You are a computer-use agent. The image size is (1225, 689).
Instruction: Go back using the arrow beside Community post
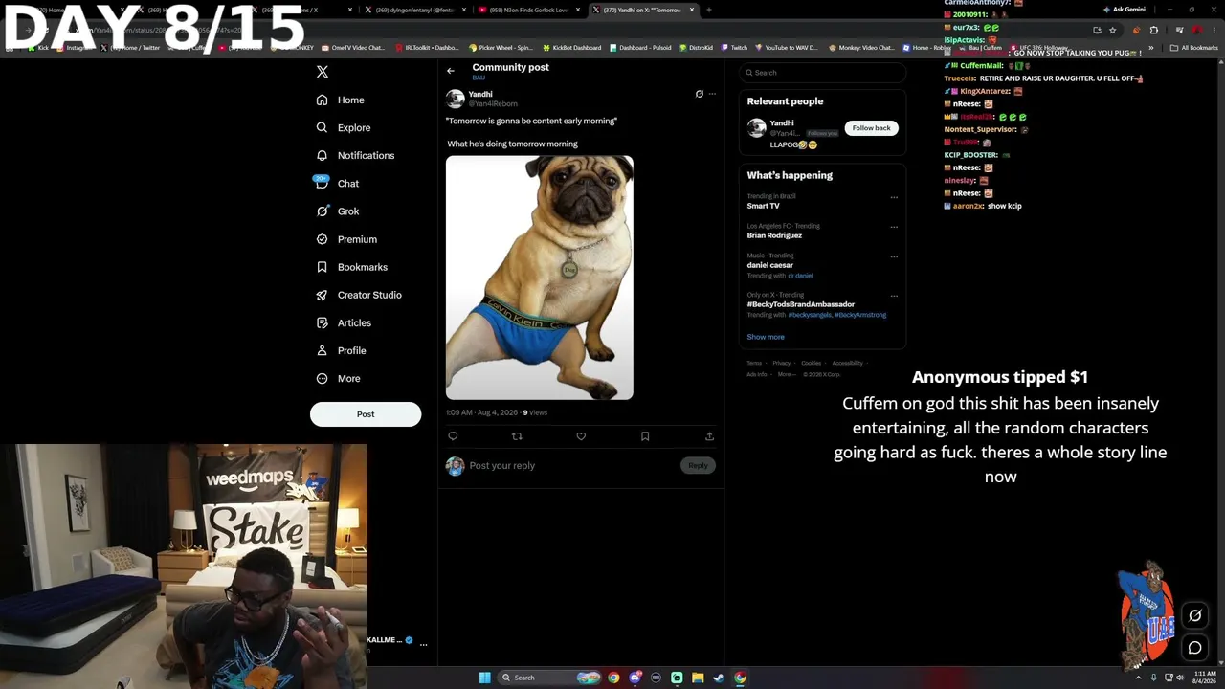coord(451,70)
